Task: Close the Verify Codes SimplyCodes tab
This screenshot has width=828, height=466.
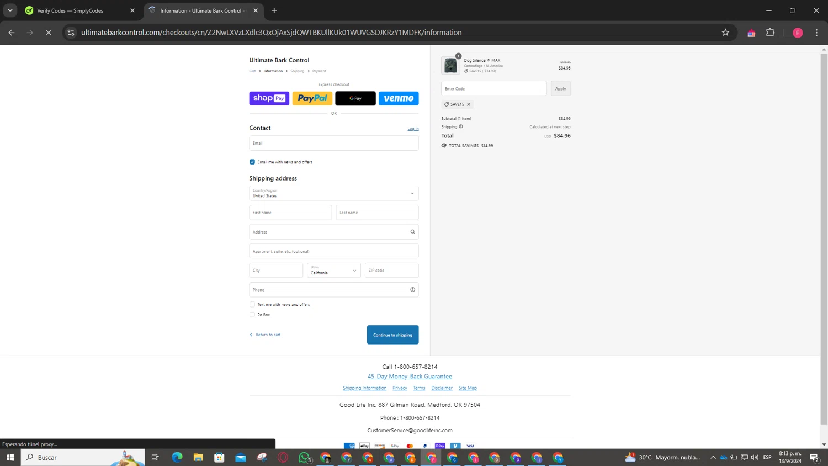Action: click(132, 10)
